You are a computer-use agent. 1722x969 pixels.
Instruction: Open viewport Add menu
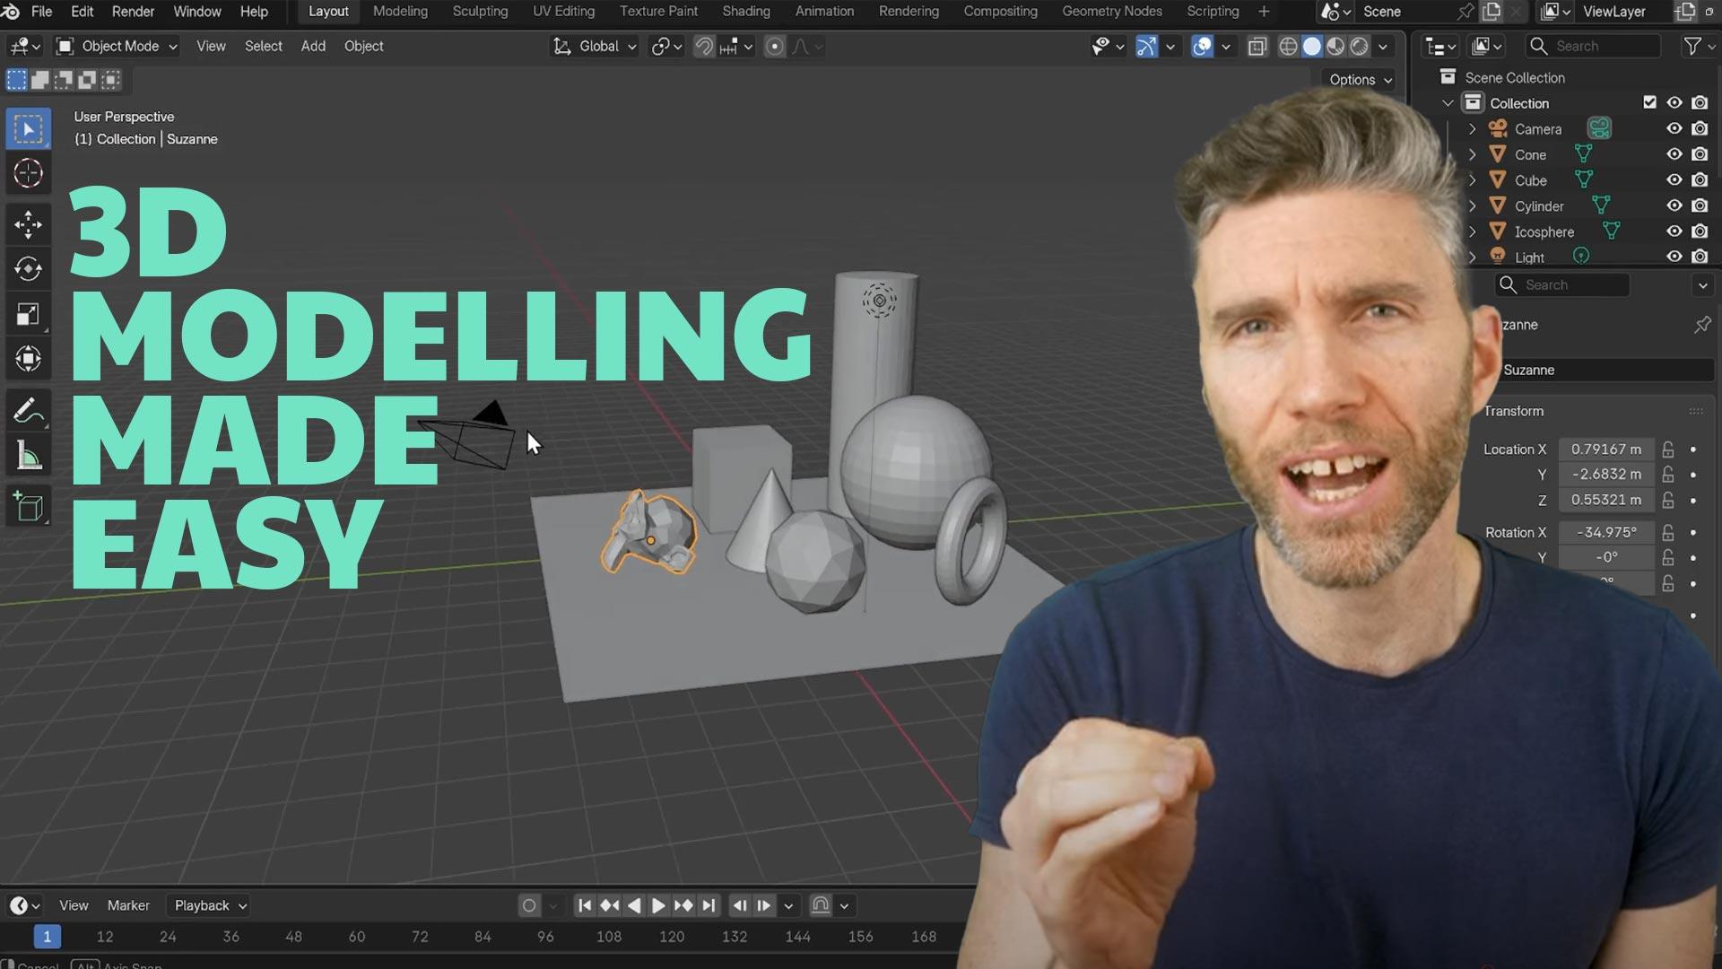coord(313,47)
